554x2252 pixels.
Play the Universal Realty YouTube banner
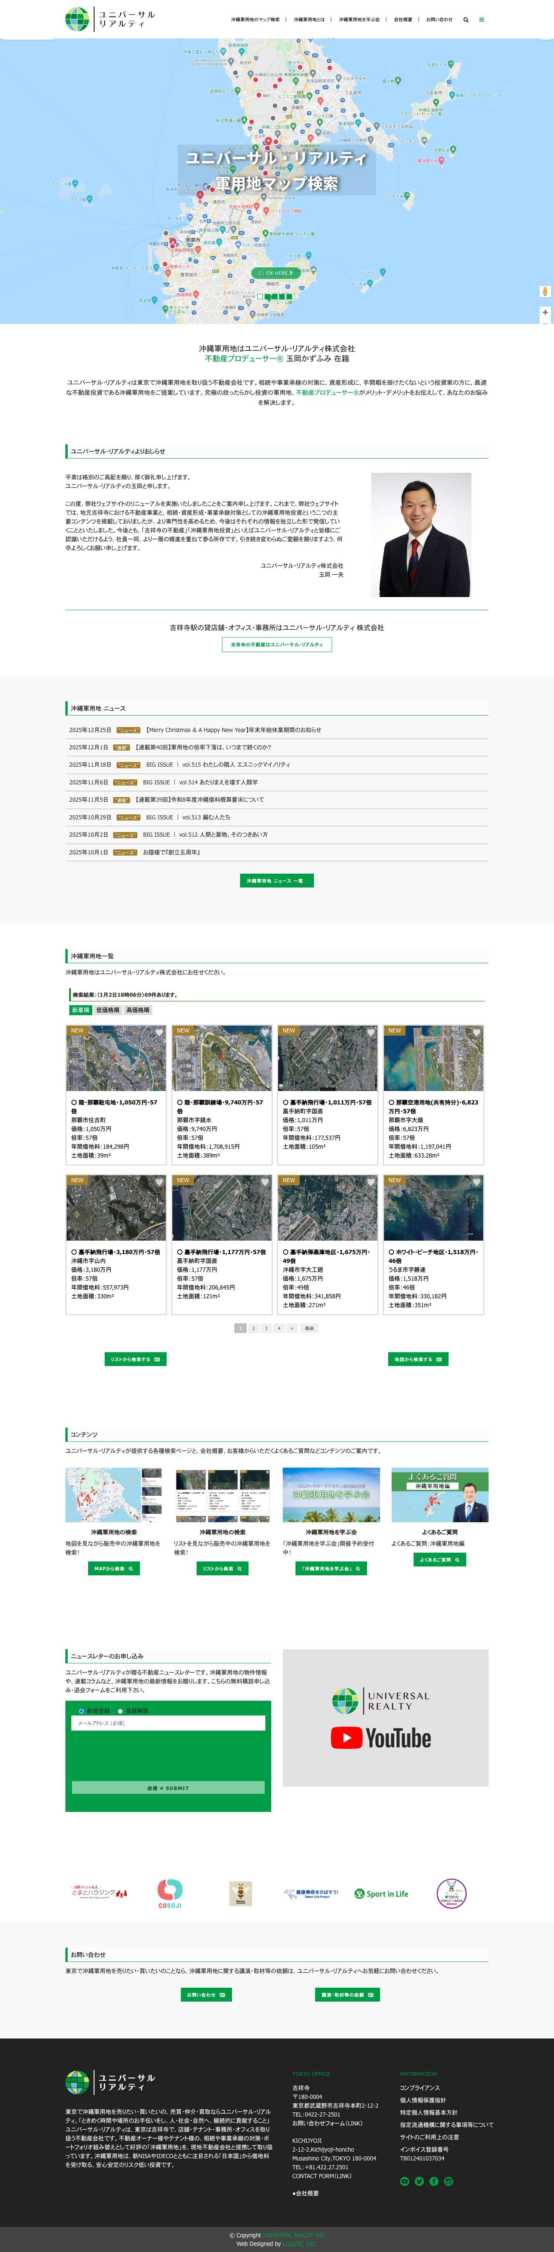[x=385, y=1717]
